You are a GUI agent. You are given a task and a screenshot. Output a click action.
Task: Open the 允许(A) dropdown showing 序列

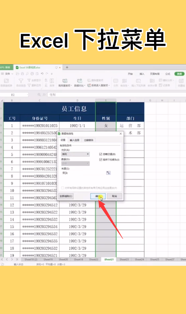point(75,154)
